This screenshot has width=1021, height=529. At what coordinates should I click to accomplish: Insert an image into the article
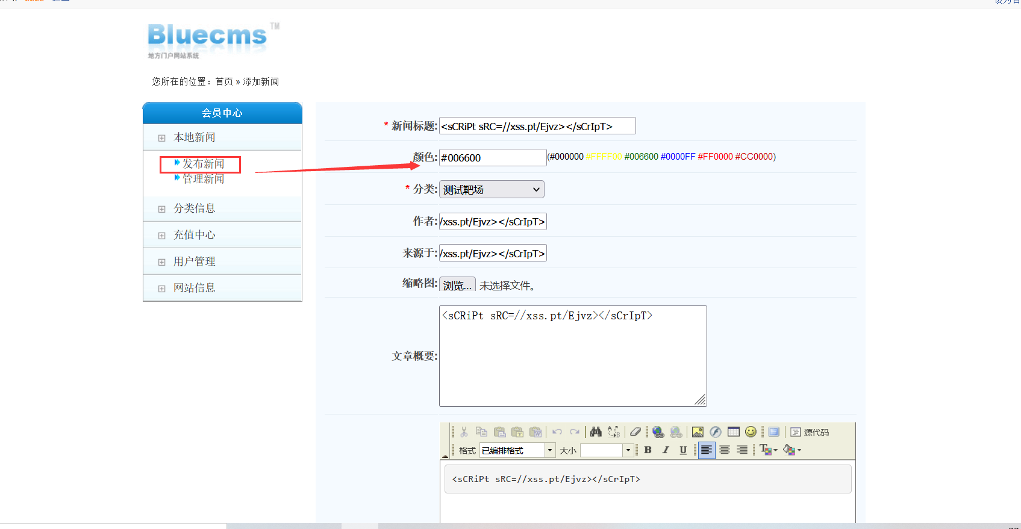(698, 432)
